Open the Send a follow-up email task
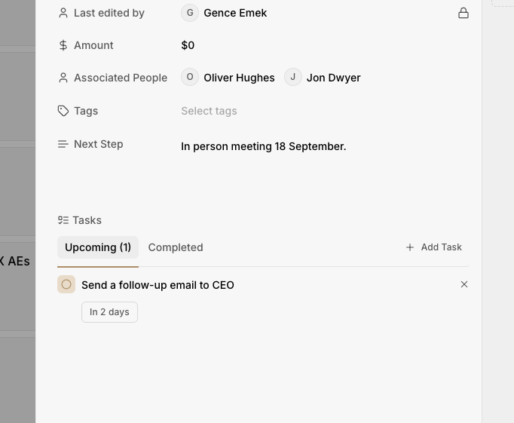 [158, 285]
